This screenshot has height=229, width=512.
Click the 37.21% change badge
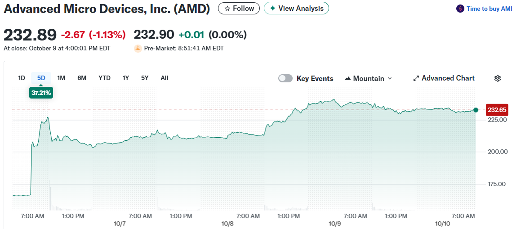click(x=41, y=93)
